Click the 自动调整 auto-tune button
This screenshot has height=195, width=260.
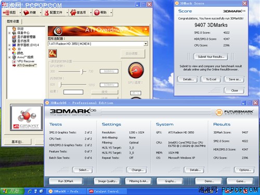tap(133, 54)
